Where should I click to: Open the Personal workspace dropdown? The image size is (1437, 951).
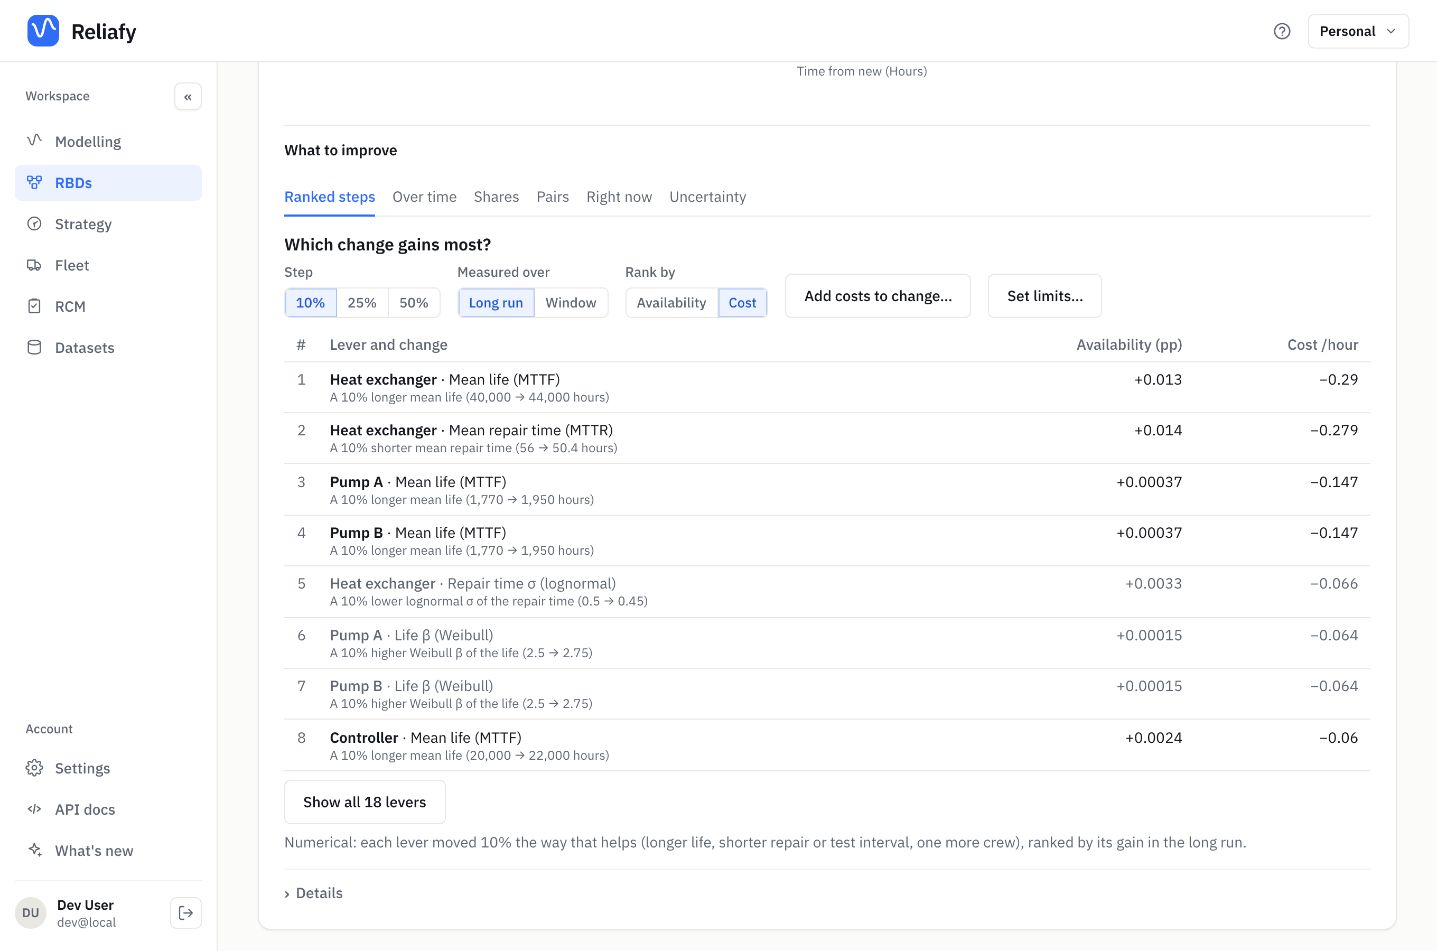[x=1358, y=31]
